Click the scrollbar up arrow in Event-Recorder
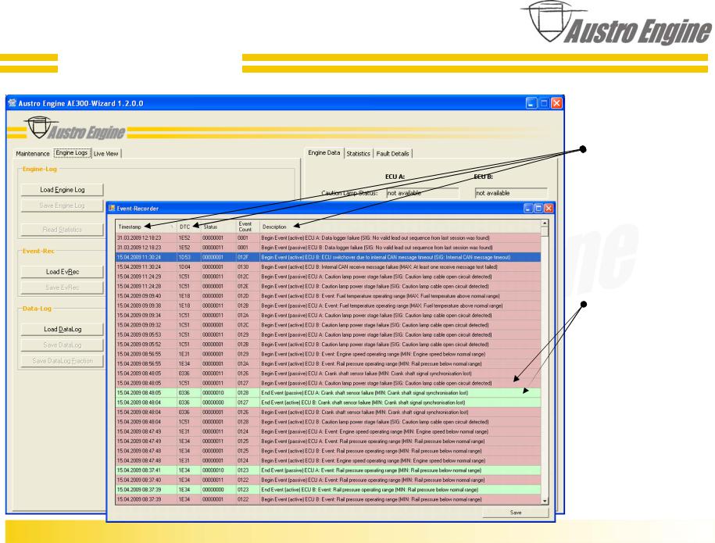The height and width of the screenshot is (543, 715). 545,223
